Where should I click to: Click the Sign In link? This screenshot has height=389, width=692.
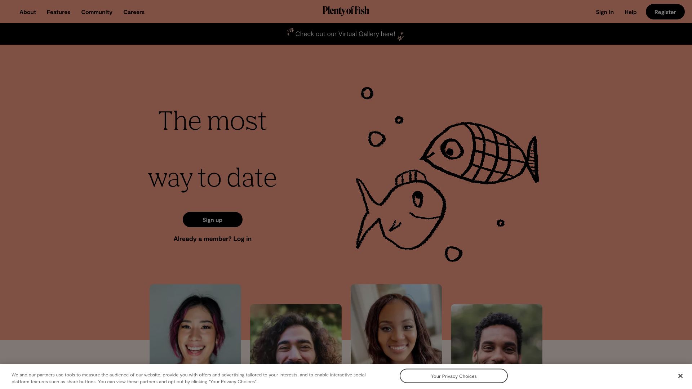click(x=604, y=12)
